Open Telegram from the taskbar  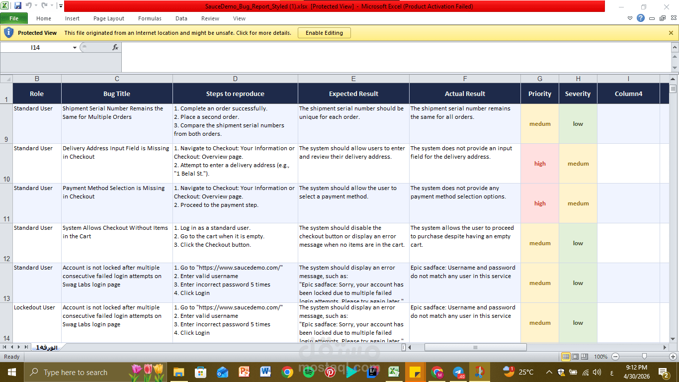pyautogui.click(x=459, y=372)
